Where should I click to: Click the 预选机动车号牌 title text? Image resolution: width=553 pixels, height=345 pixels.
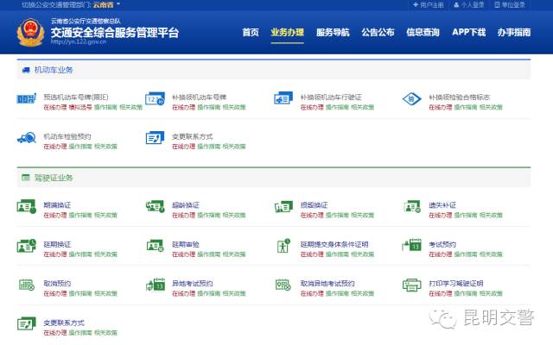pyautogui.click(x=76, y=97)
